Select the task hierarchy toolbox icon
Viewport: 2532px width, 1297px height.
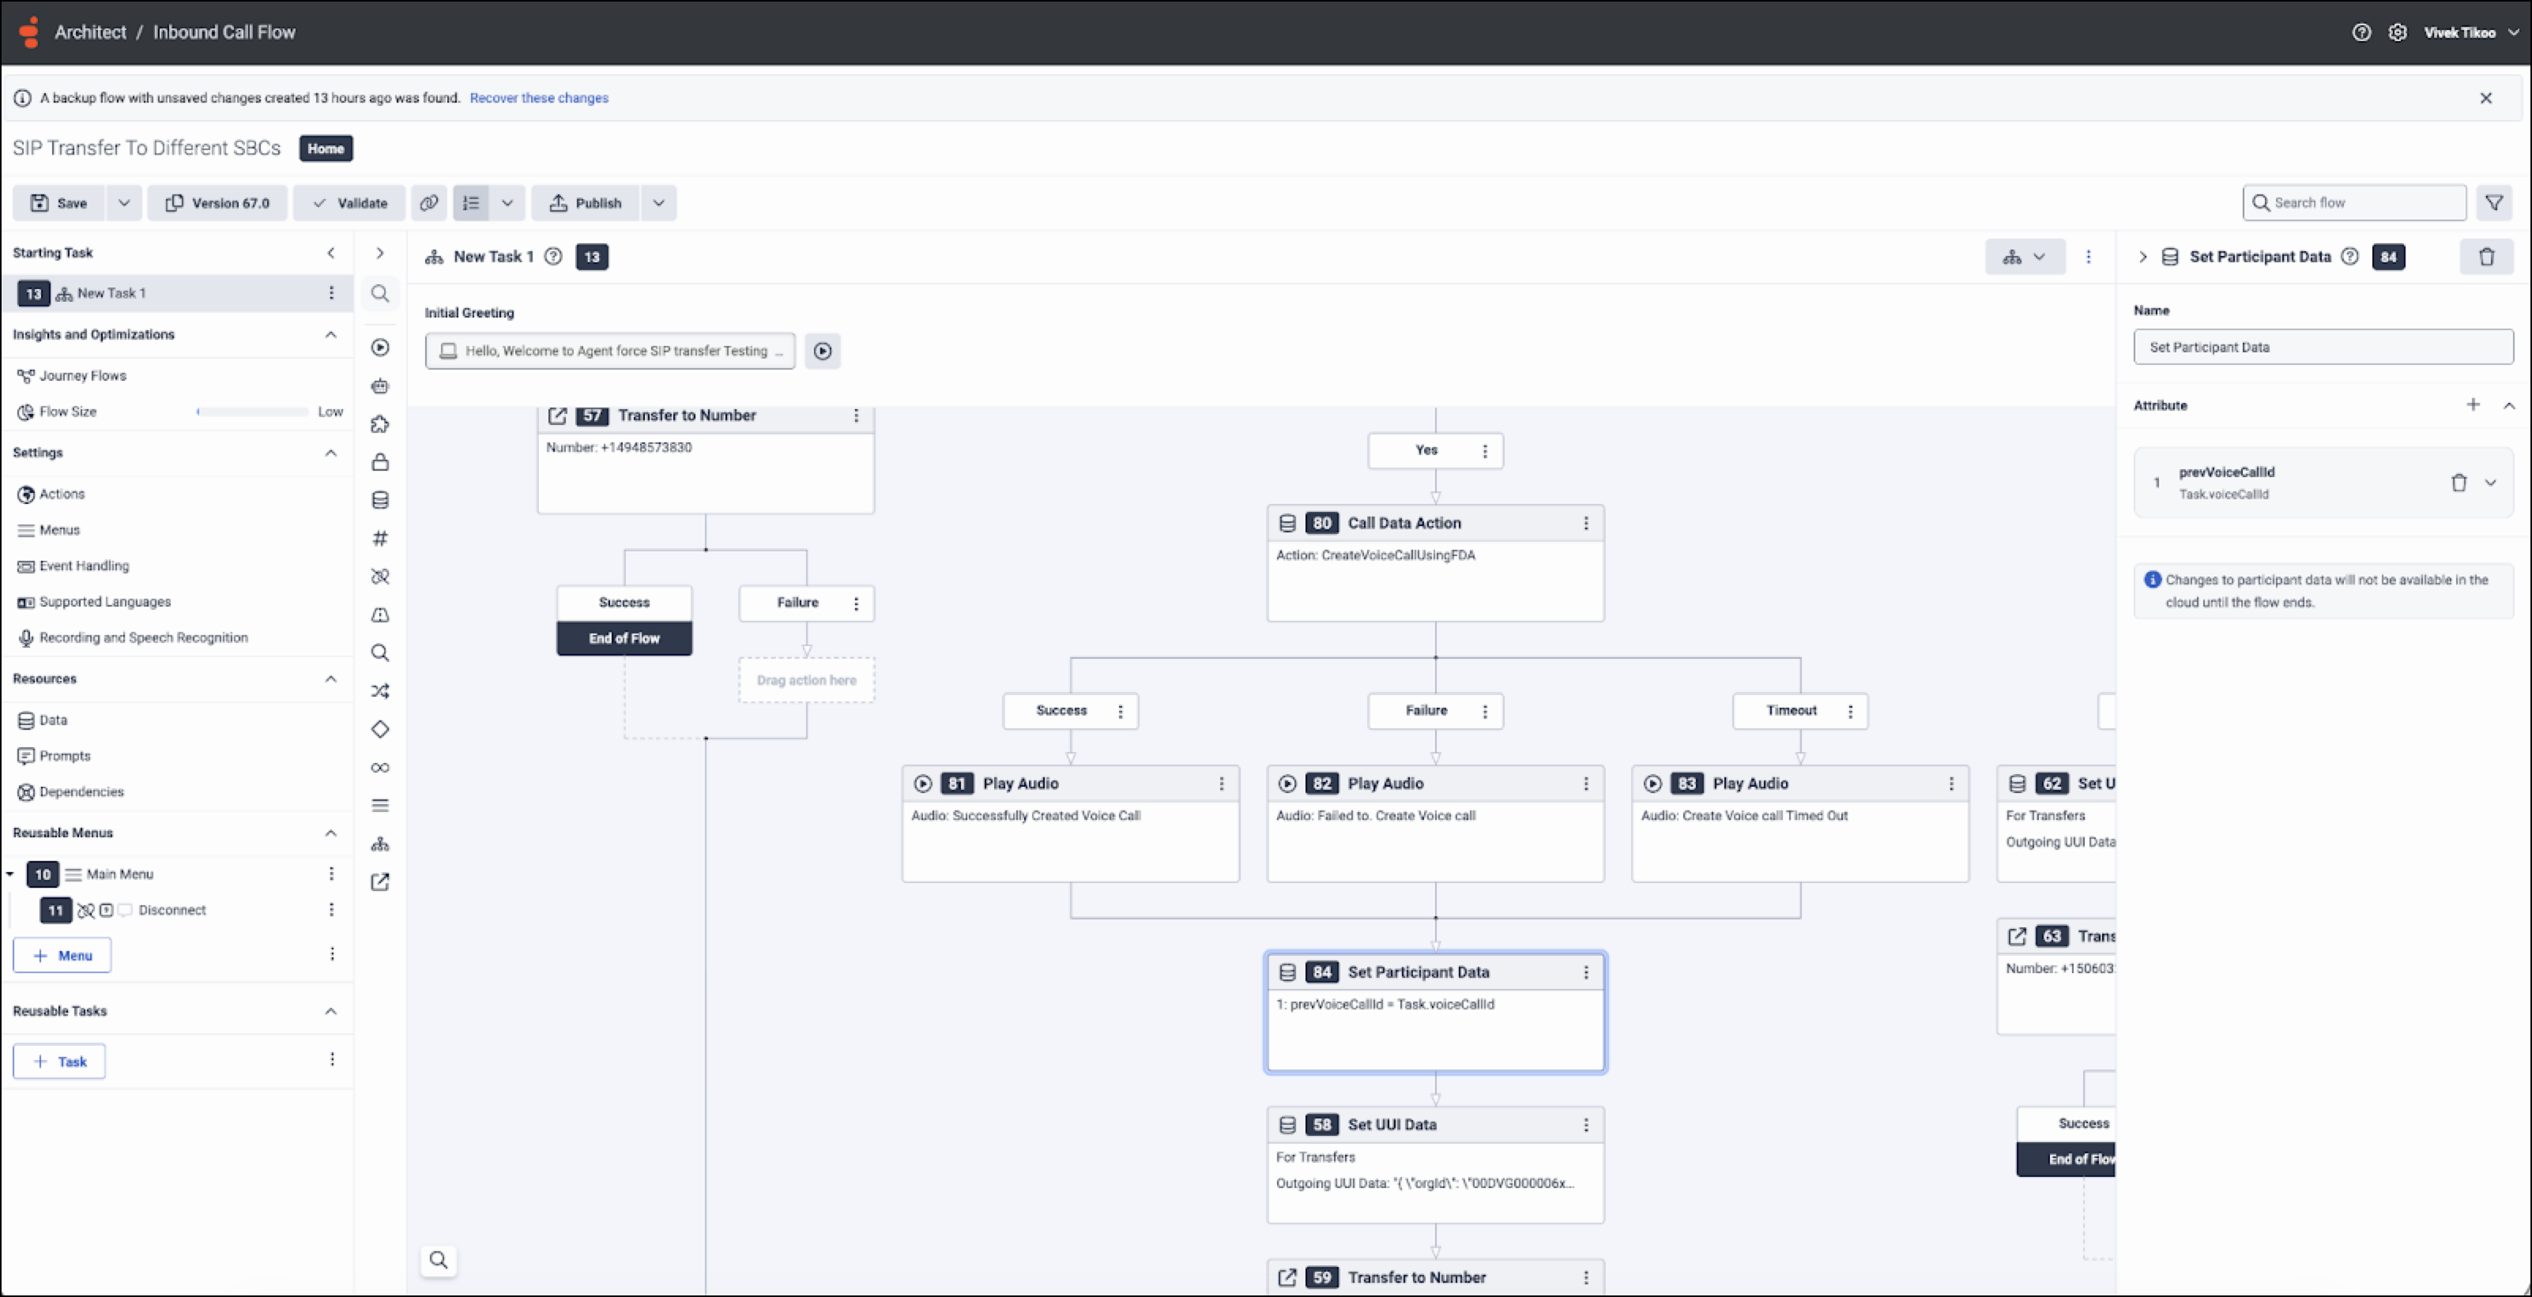point(379,844)
